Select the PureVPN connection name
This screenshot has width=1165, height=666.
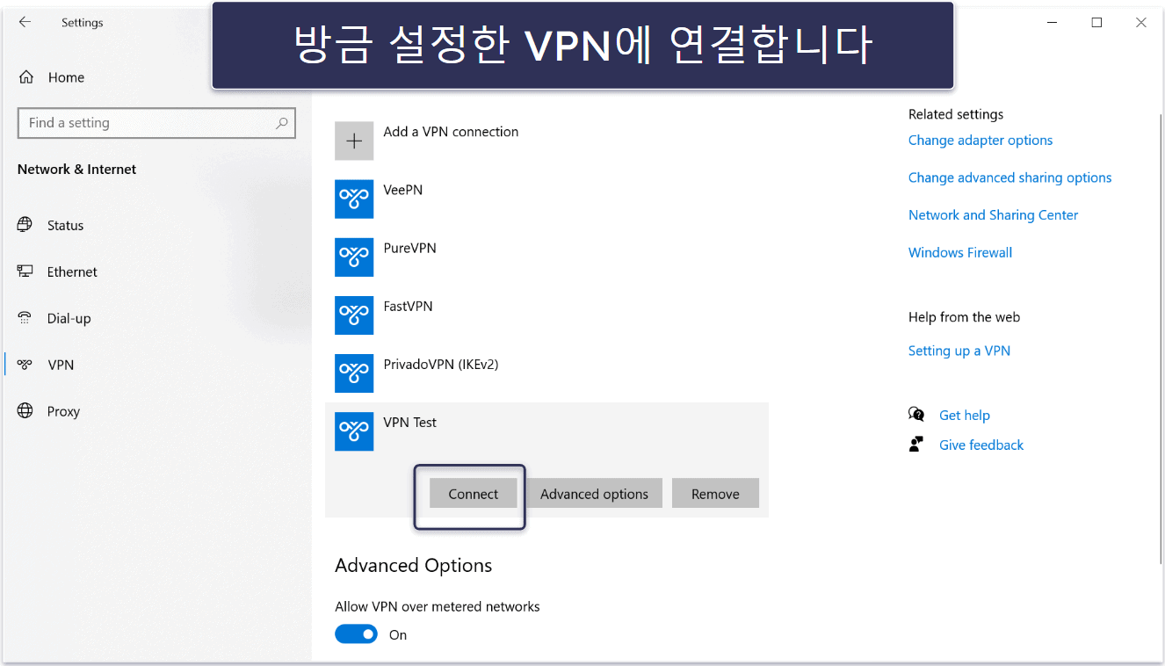pos(410,248)
